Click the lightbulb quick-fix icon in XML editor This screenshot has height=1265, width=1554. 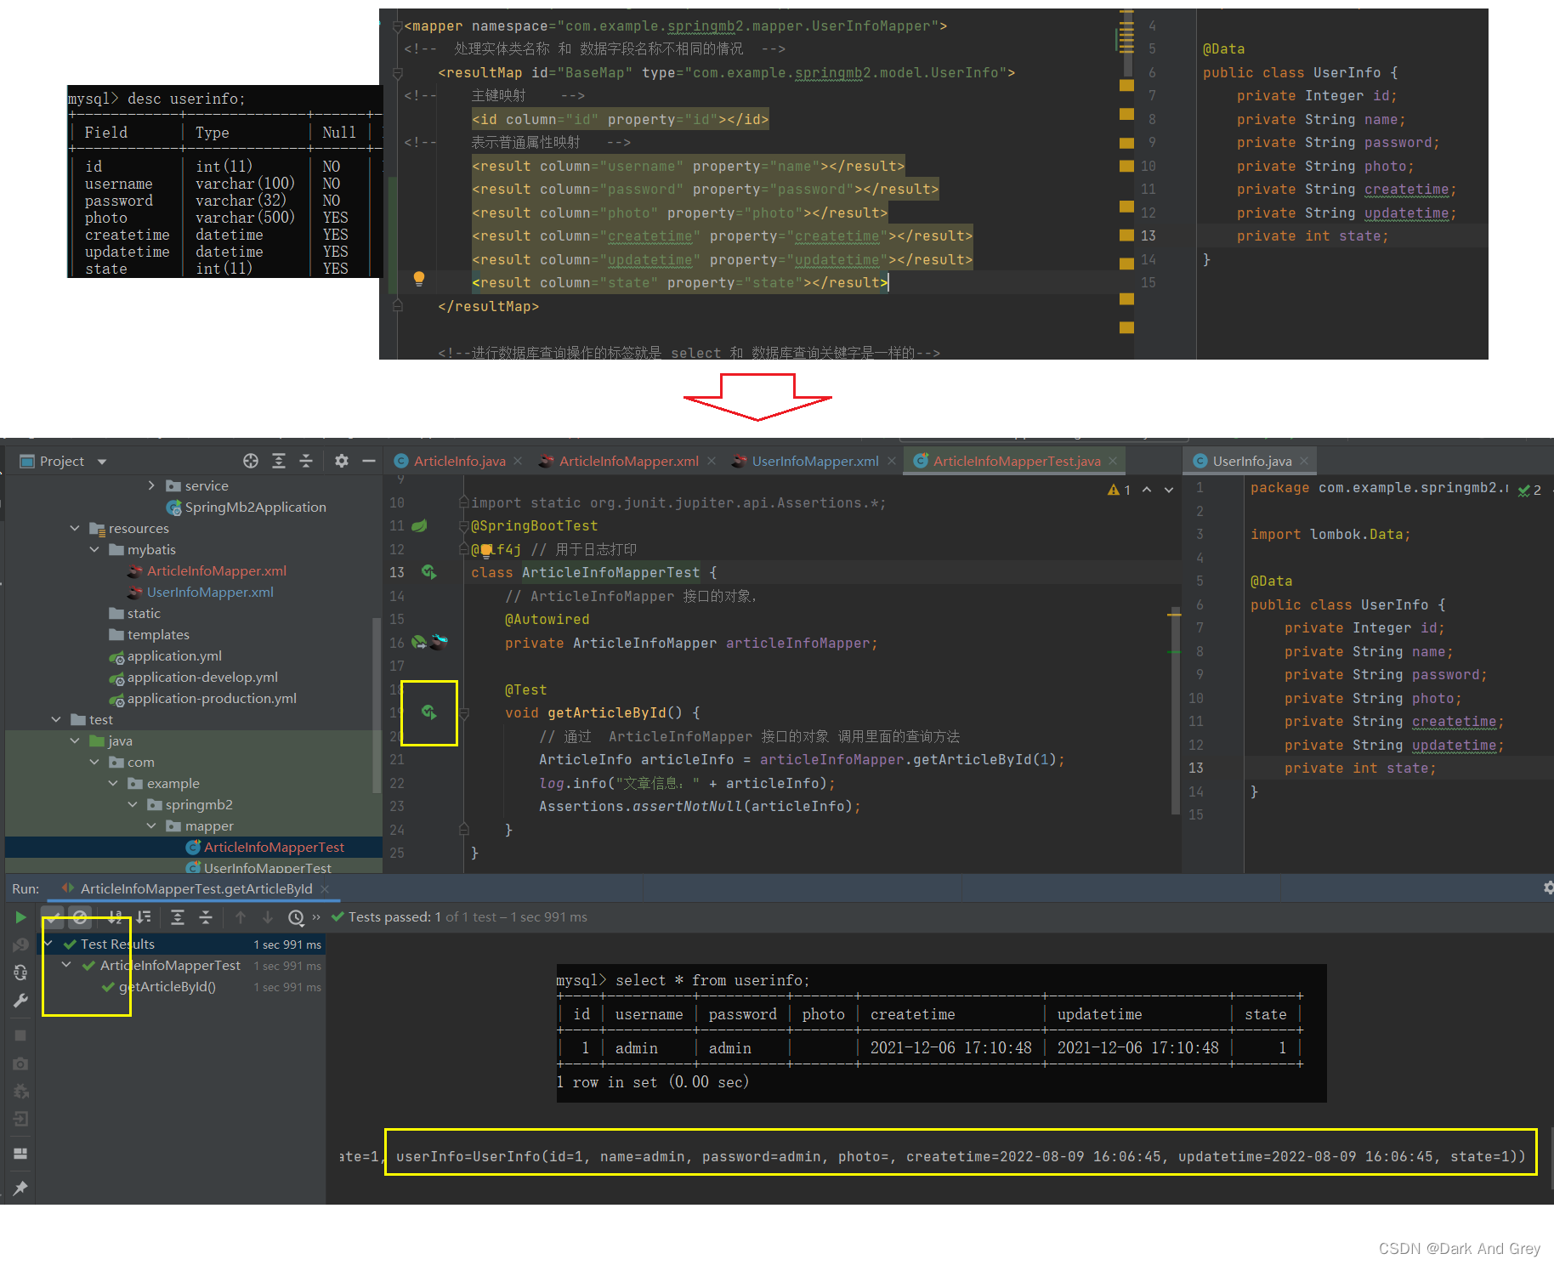(418, 278)
